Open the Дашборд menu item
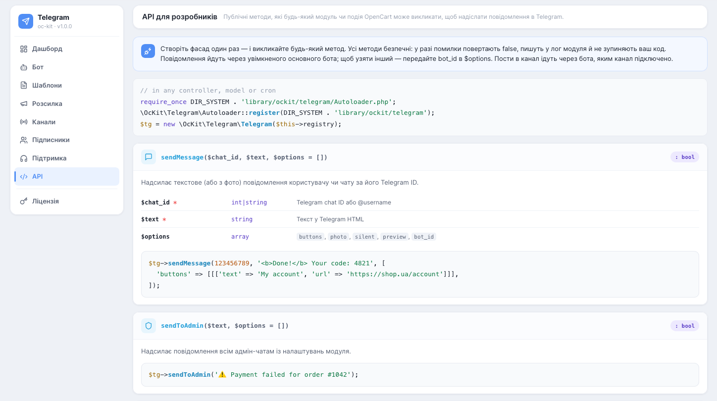The height and width of the screenshot is (401, 717). point(67,49)
